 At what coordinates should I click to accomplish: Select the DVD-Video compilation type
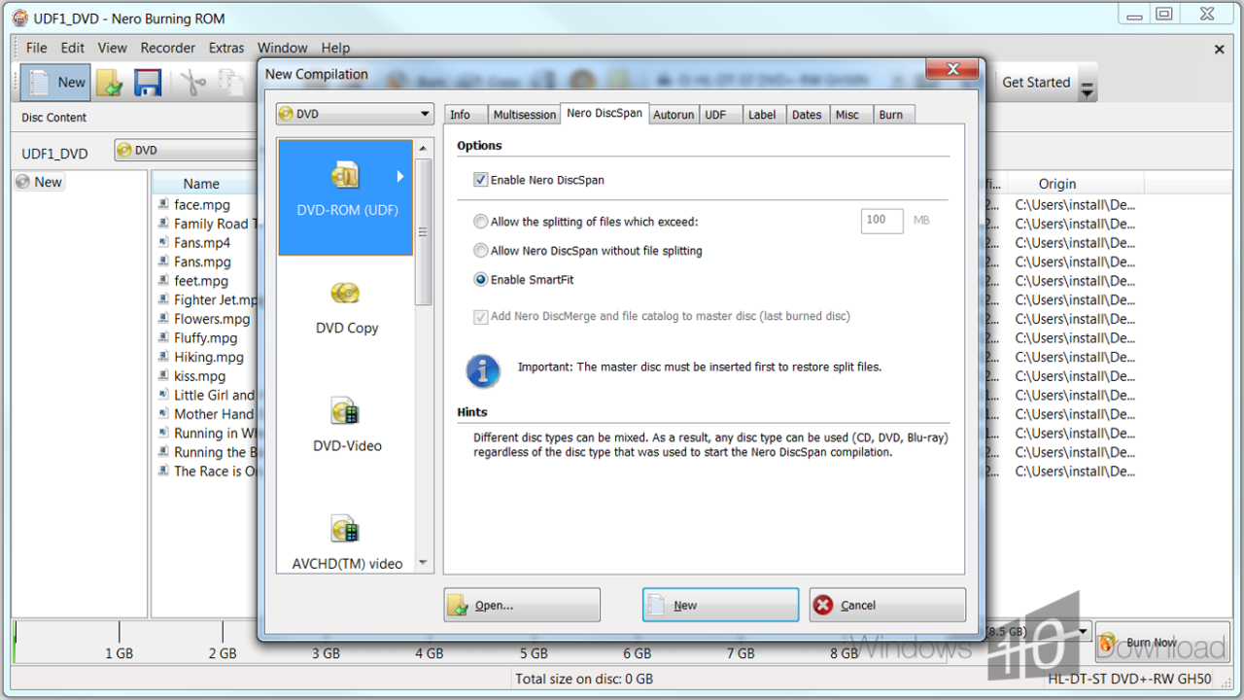click(346, 425)
